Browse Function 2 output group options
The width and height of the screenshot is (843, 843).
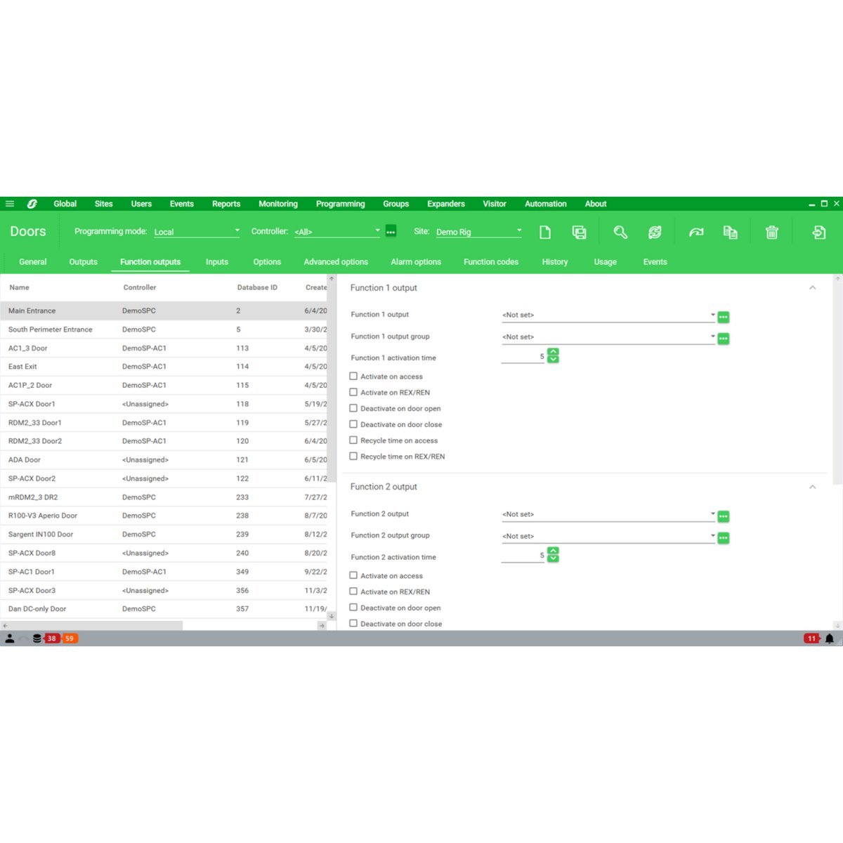(724, 537)
